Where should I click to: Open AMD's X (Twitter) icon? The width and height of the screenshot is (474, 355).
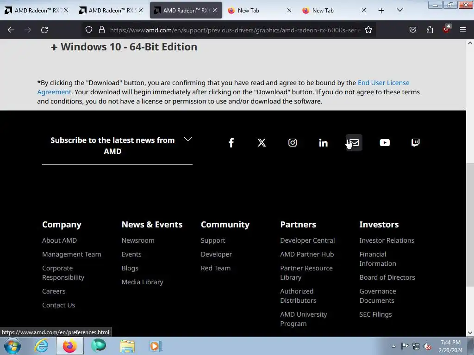262,142
